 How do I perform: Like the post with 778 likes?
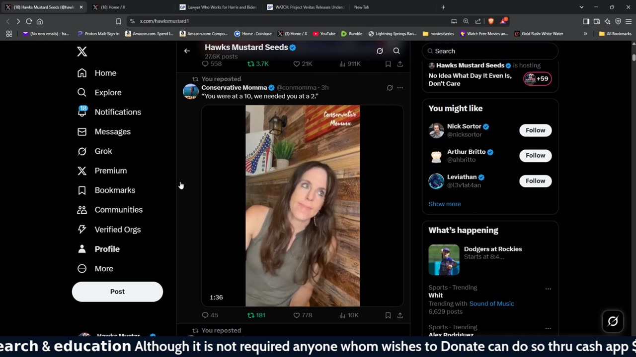click(x=303, y=315)
